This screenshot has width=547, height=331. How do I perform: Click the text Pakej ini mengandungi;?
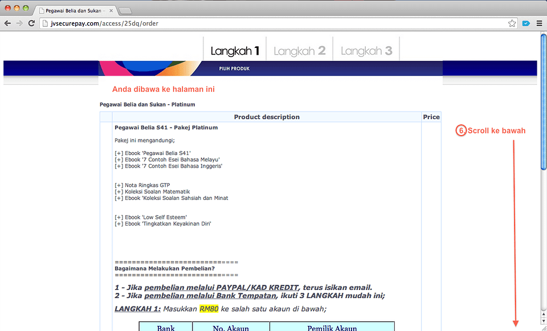pos(145,141)
